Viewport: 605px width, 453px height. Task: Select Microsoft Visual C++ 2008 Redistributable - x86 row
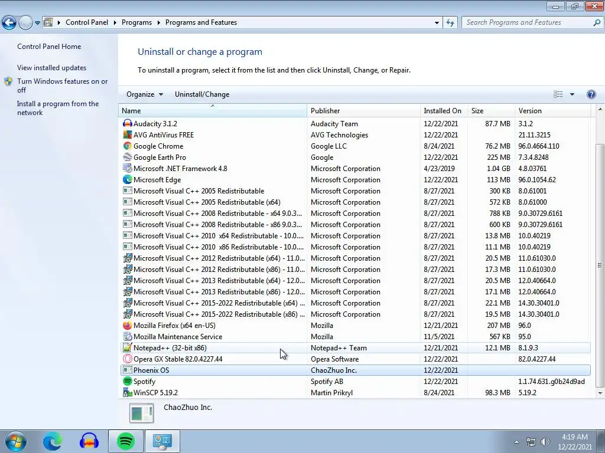click(355, 224)
